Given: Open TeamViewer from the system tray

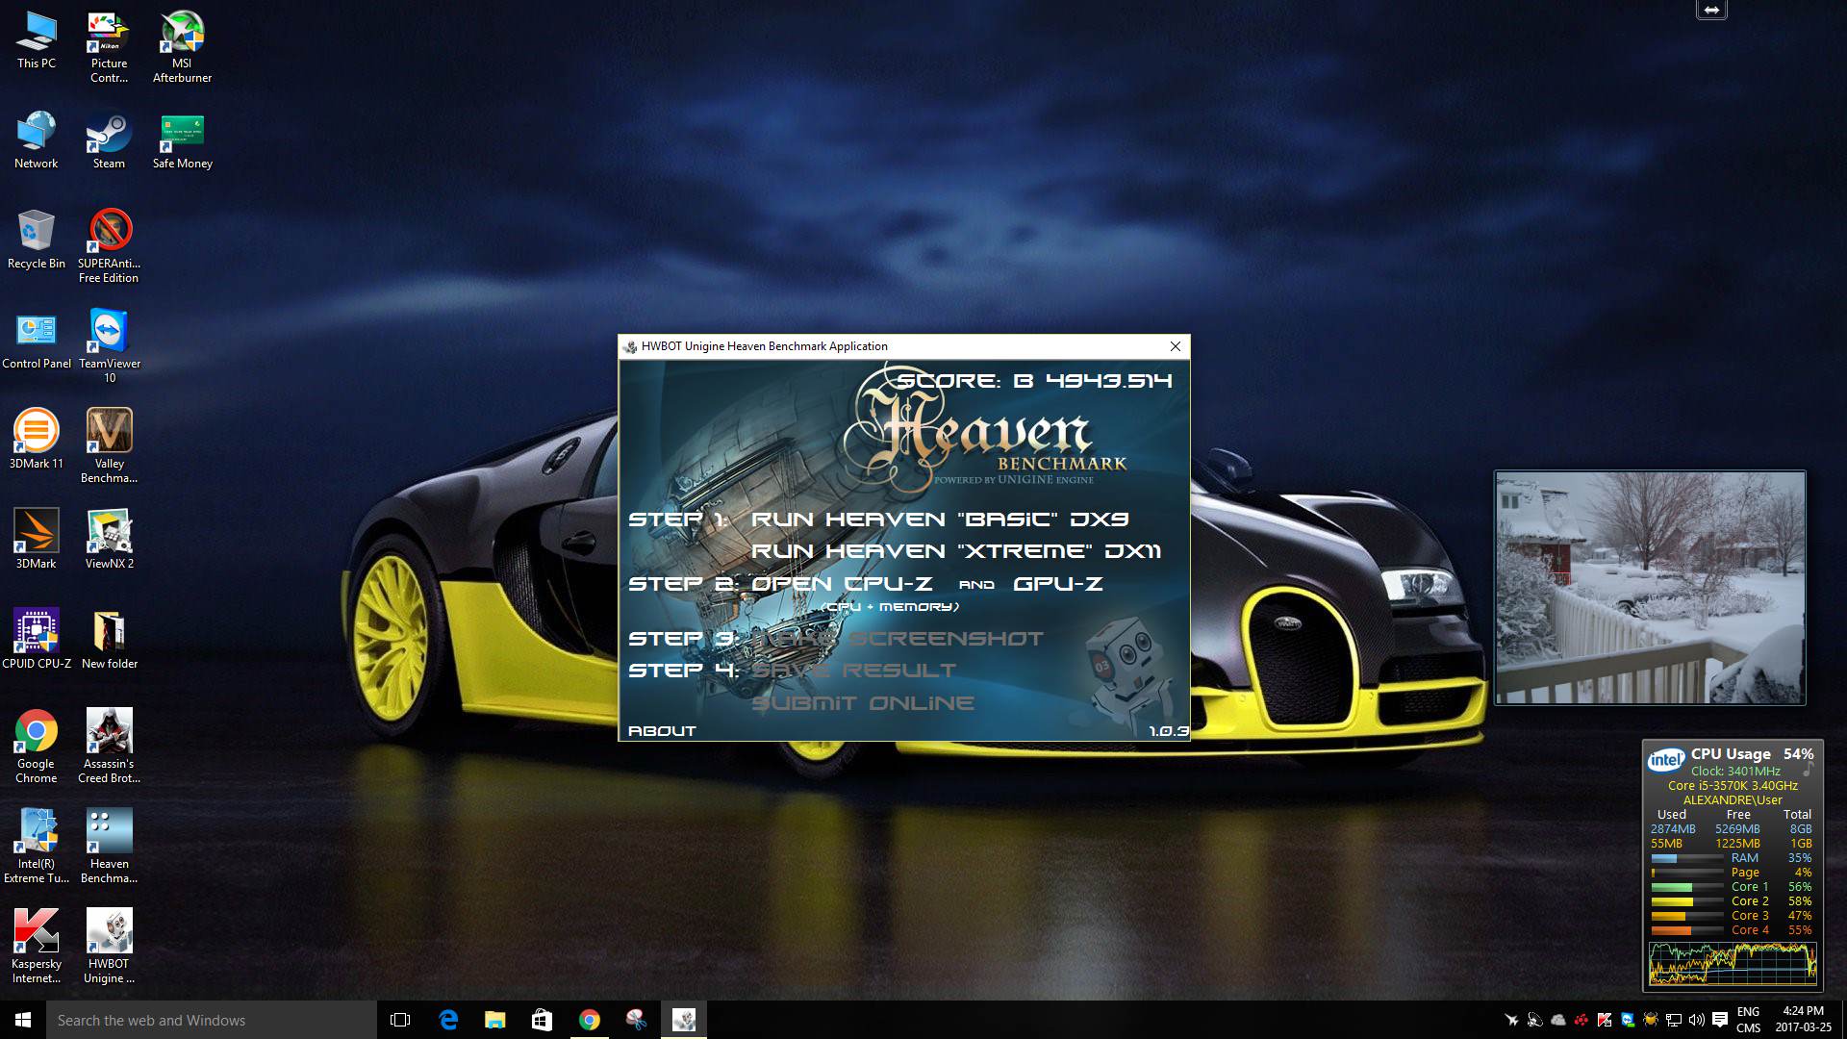Looking at the screenshot, I should pos(1628,1020).
